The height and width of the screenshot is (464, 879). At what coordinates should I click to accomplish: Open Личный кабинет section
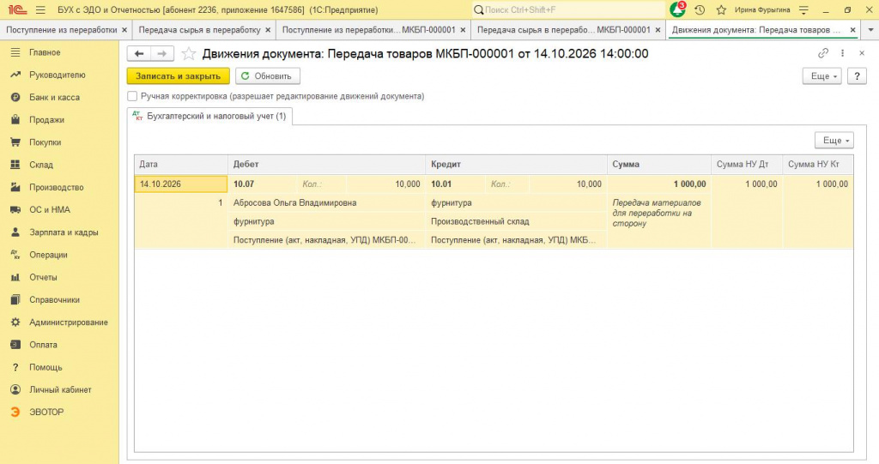[x=60, y=389]
